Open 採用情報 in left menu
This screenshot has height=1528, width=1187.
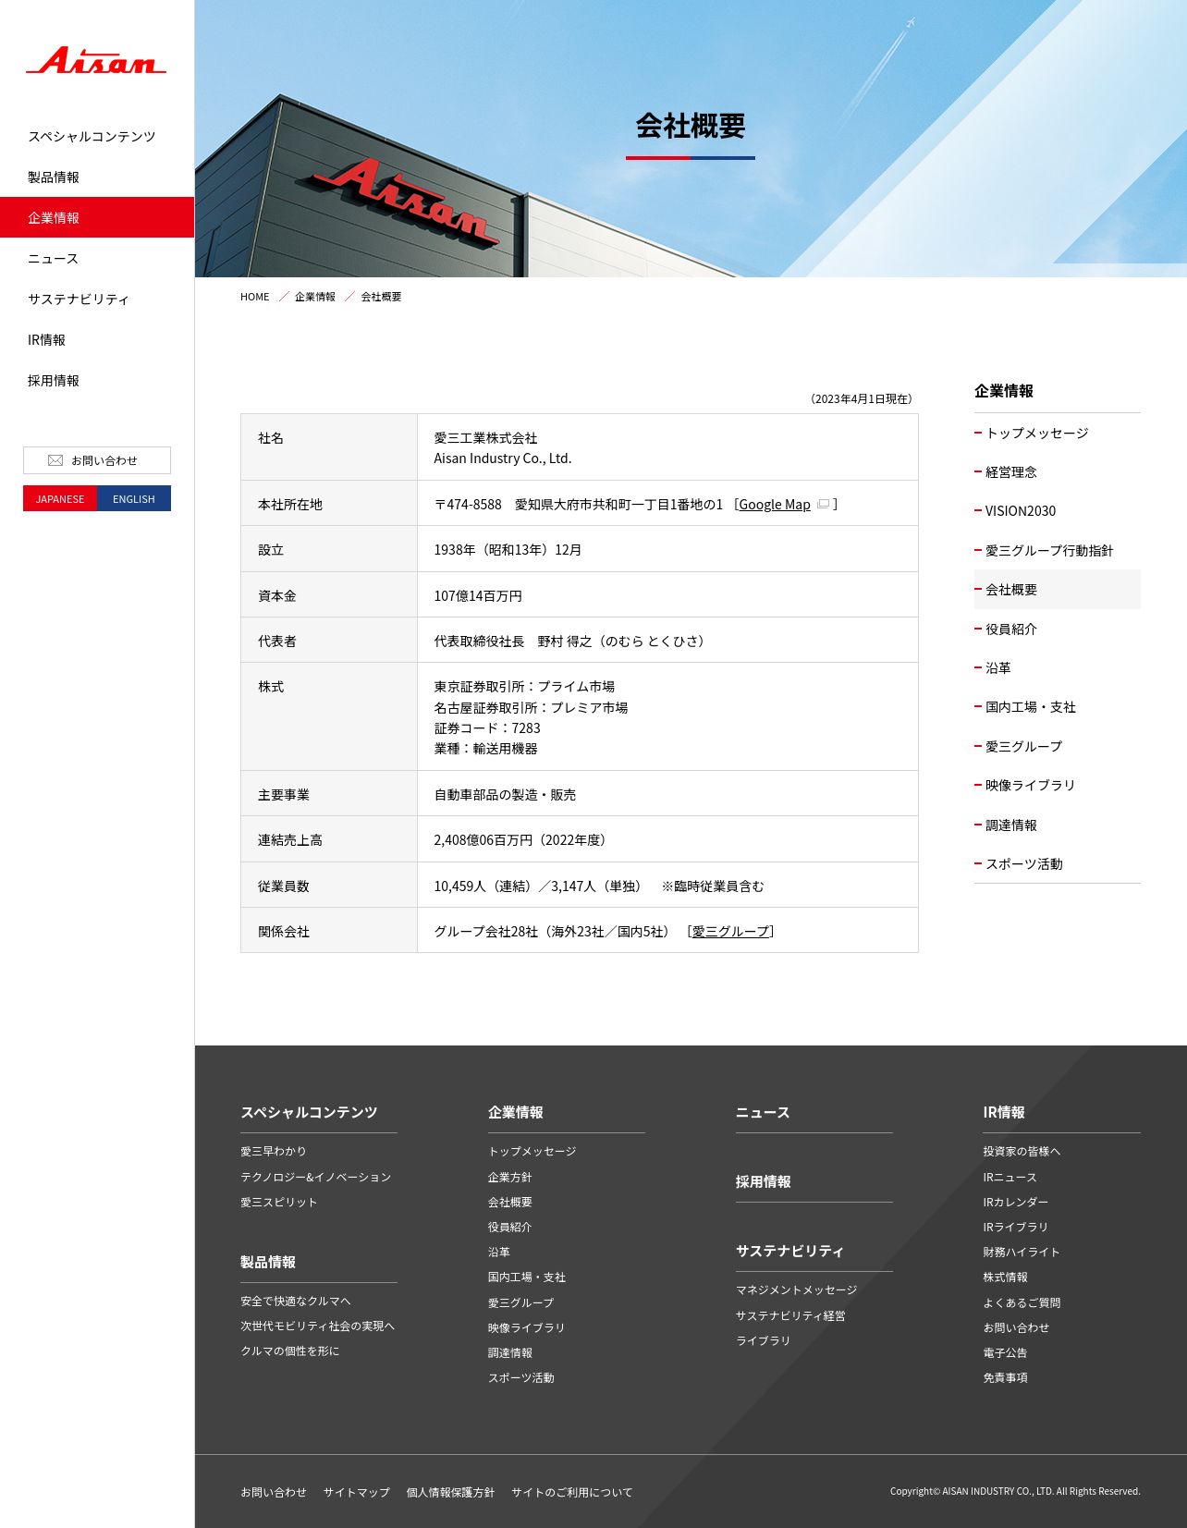[97, 380]
